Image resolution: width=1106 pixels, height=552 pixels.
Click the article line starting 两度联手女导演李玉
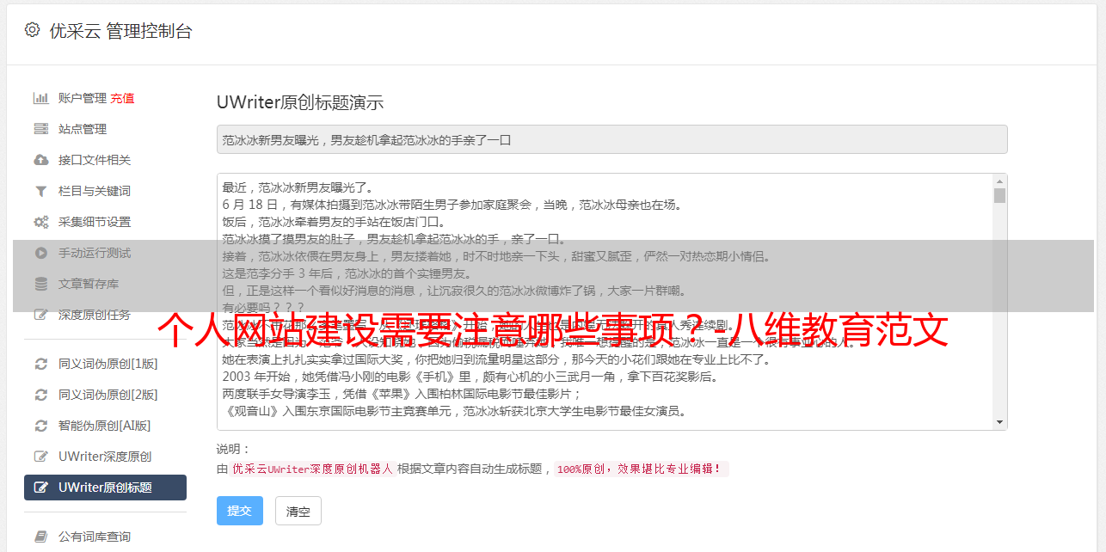(402, 394)
